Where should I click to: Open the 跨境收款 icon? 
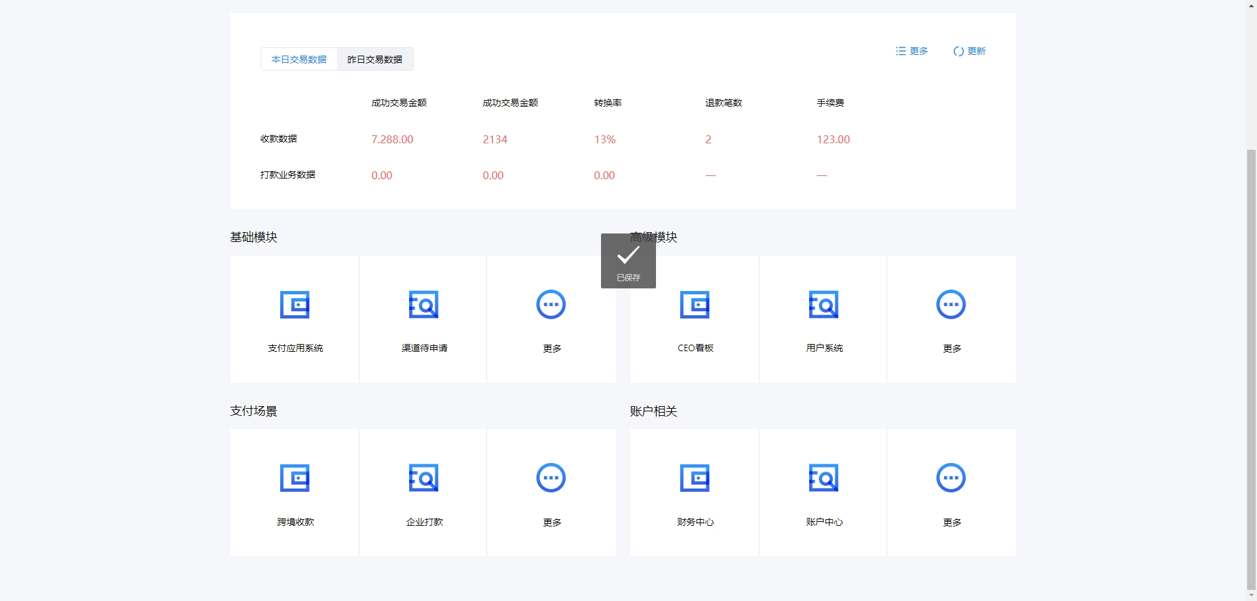pos(295,478)
